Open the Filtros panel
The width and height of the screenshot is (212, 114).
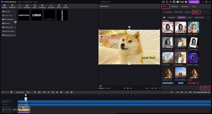click(59, 6)
